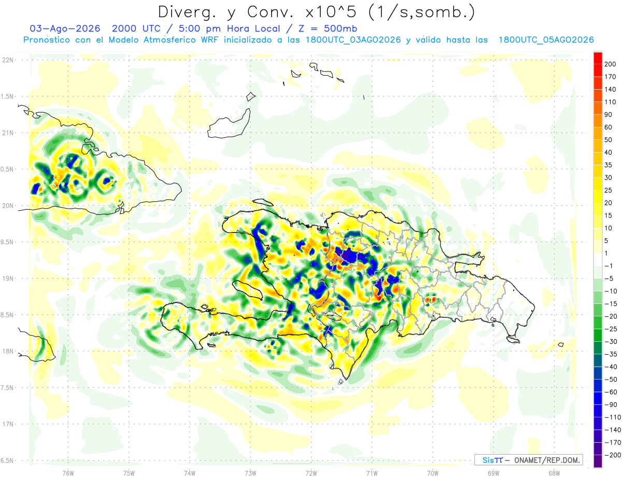The height and width of the screenshot is (480, 622).
Task: Click the '75W' longitude label
Action: tap(129, 473)
